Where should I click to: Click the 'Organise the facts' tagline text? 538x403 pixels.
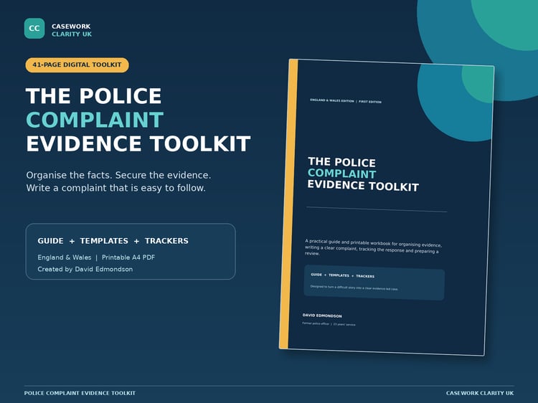(118, 181)
